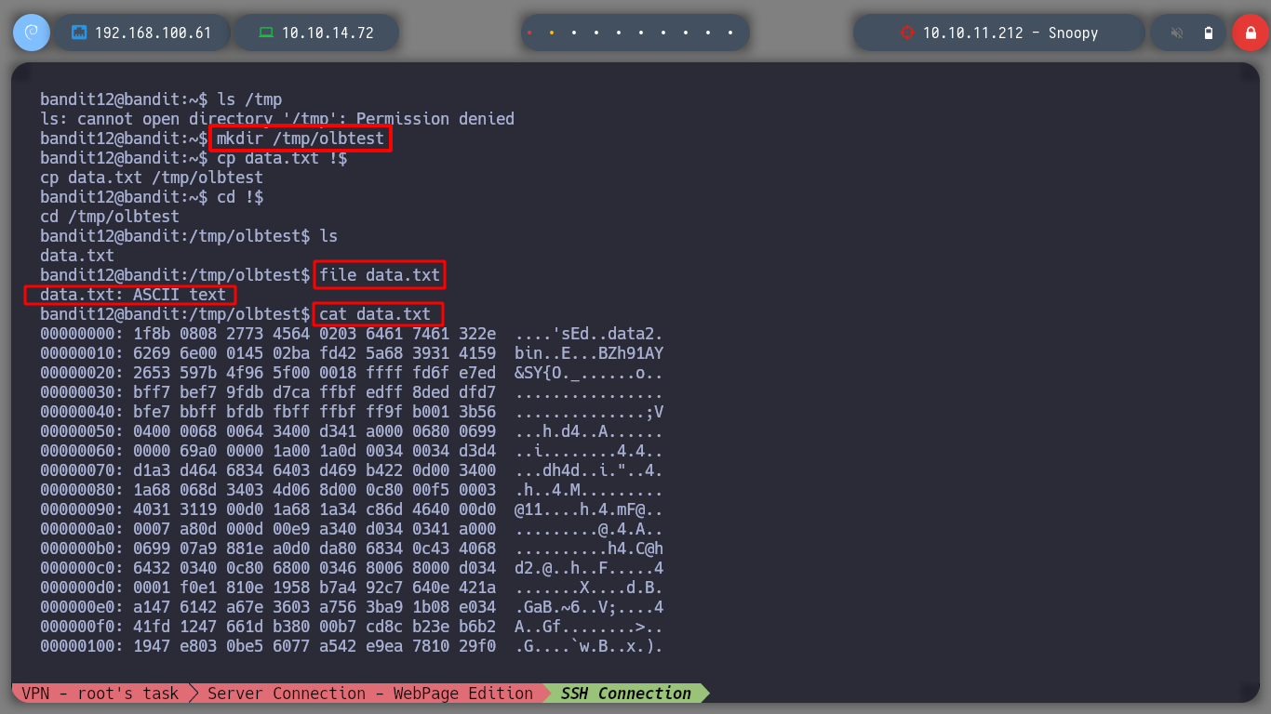Click the highlighted cat data.txt command
Viewport: 1271px width, 714px height.
coord(378,314)
